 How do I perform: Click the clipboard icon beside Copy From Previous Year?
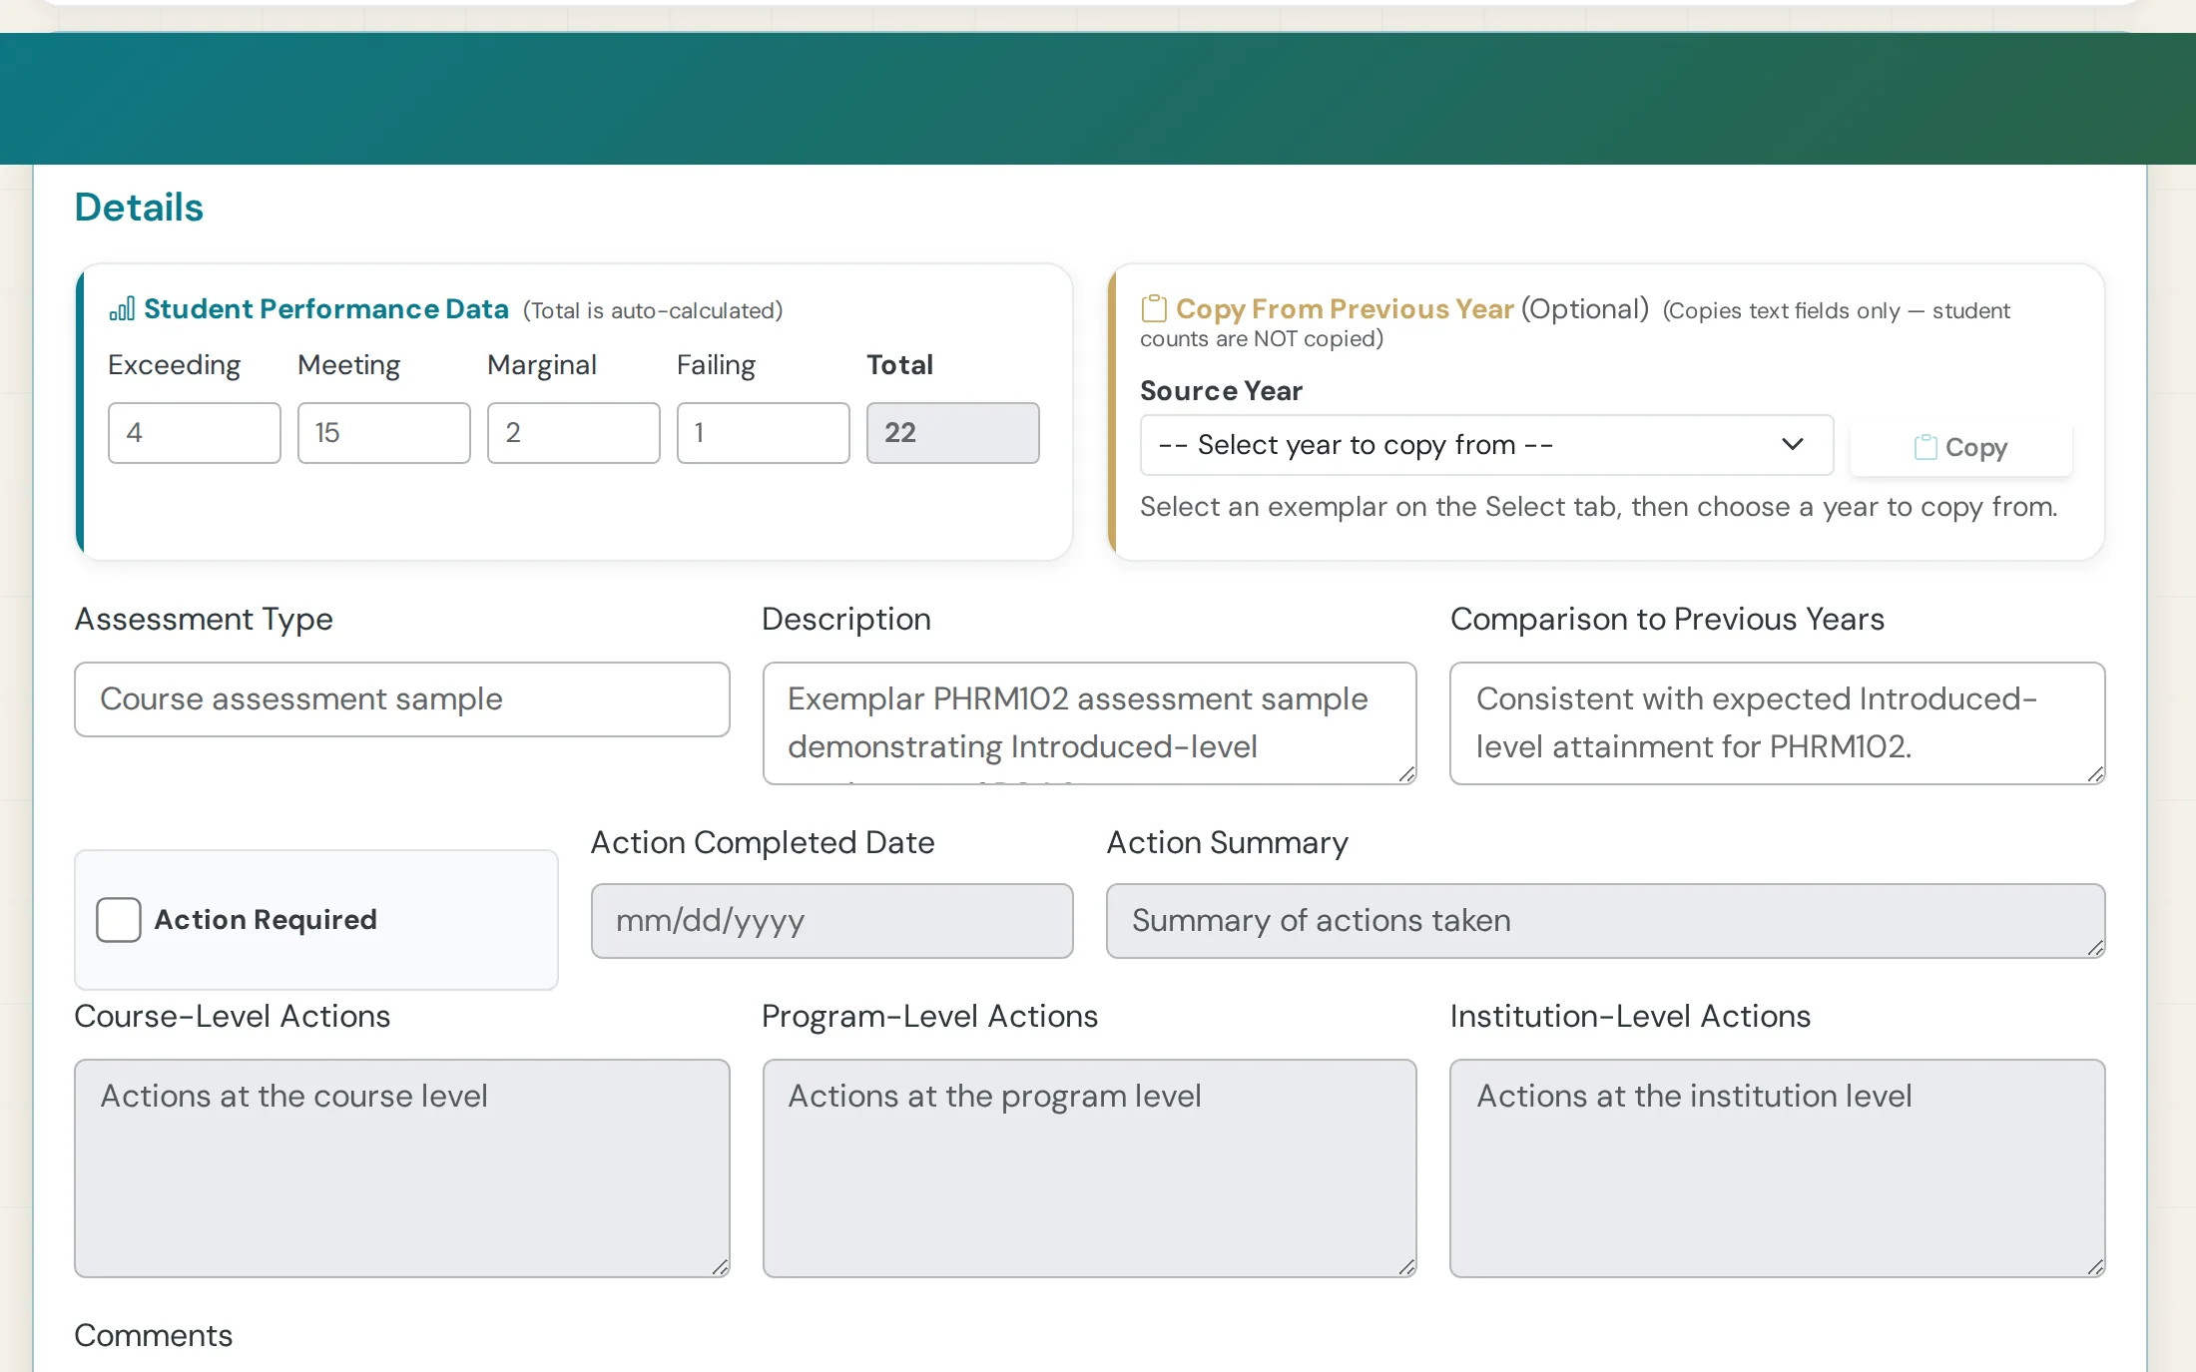[x=1154, y=308]
